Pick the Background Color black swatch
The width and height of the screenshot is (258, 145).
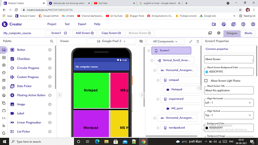[207, 128]
